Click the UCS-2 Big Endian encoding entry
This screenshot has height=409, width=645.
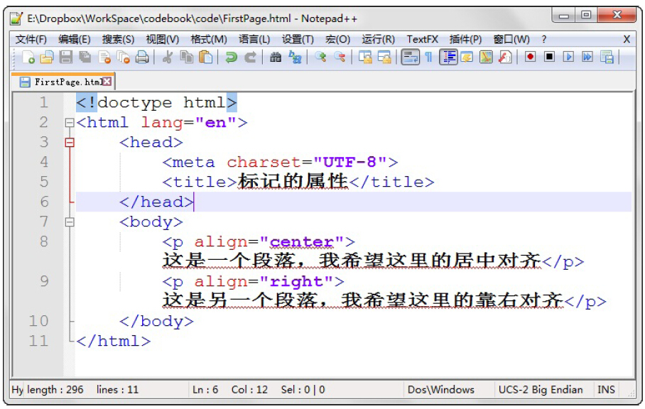(x=541, y=389)
